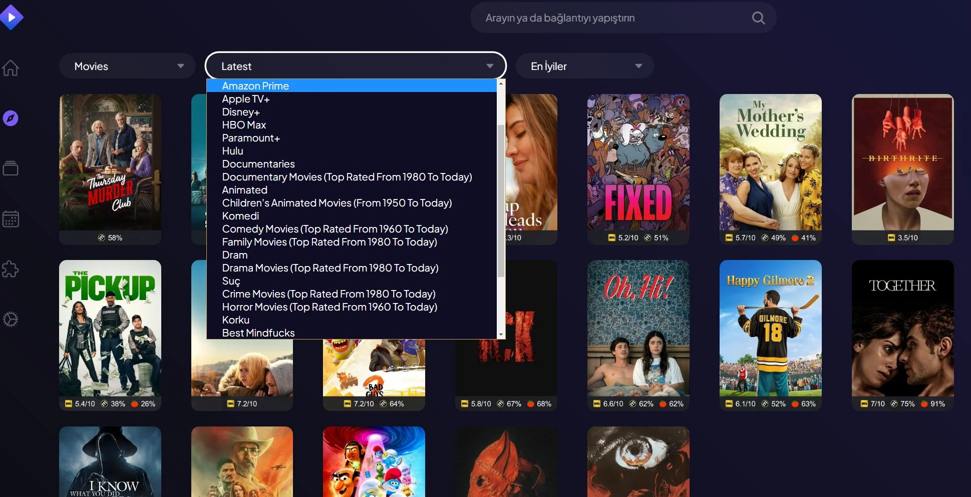971x497 pixels.
Task: Click the Metacritic icon on Thursday Murder Club
Action: coord(102,238)
